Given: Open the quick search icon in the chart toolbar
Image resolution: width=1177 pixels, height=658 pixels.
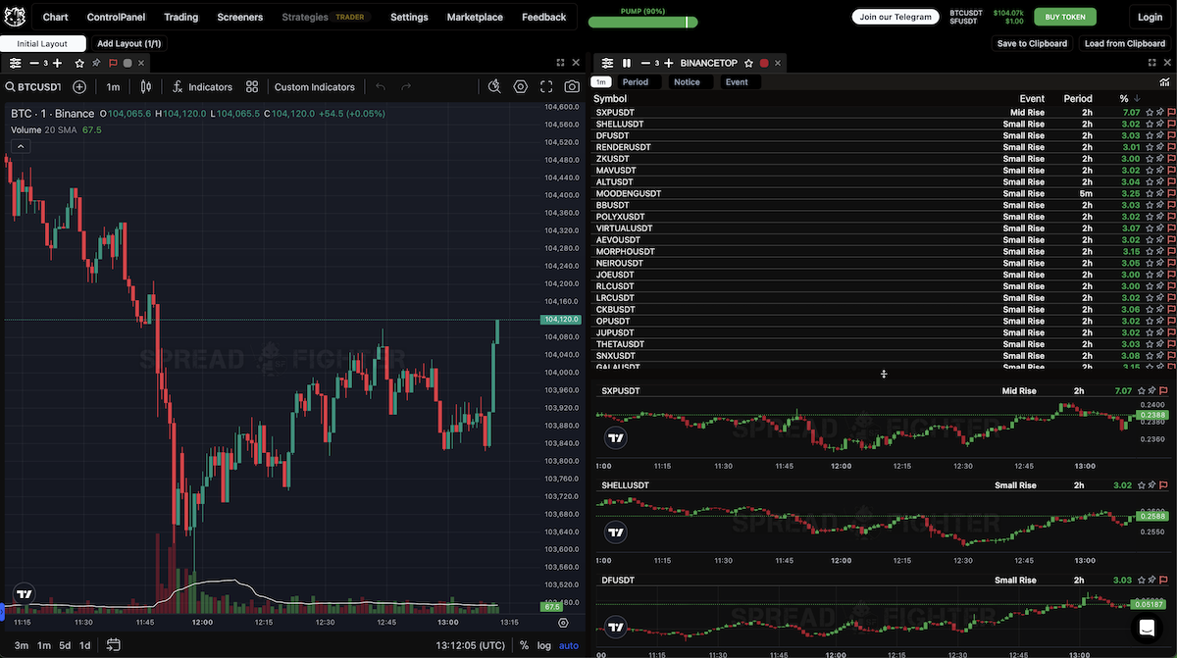Looking at the screenshot, I should 494,87.
